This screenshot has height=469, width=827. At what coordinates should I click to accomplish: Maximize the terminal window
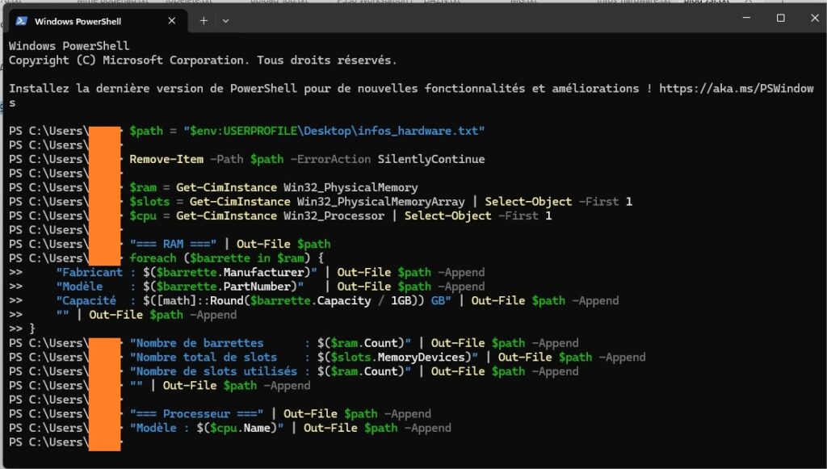point(781,18)
